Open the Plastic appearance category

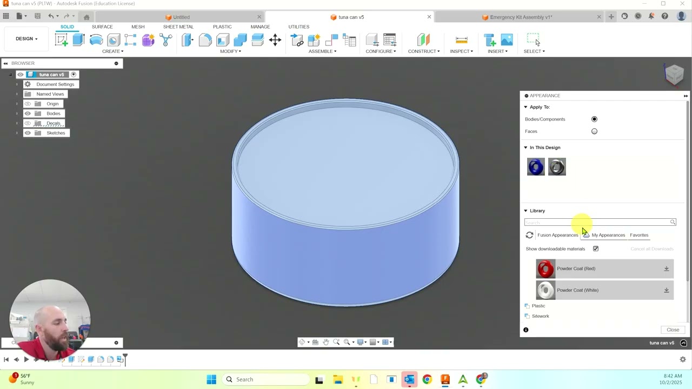(538, 306)
